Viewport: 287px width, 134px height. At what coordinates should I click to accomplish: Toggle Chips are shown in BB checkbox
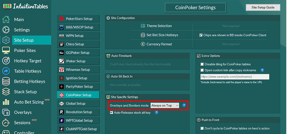pyautogui.click(x=201, y=35)
